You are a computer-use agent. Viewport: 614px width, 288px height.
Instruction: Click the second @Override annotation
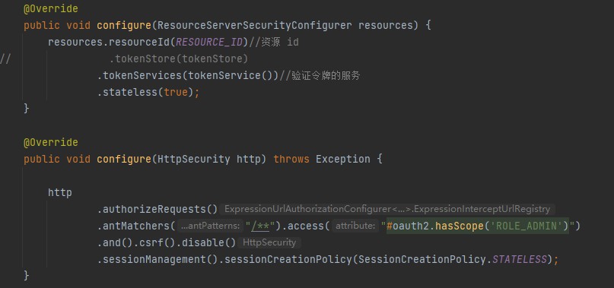(x=50, y=142)
